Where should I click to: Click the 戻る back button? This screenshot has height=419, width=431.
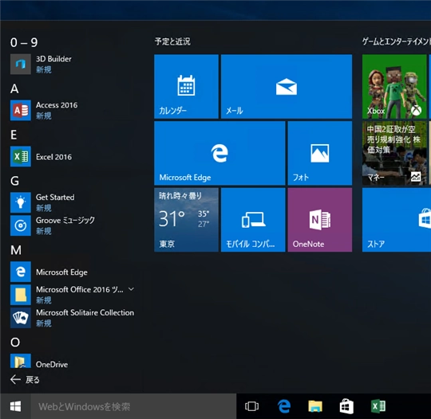25,380
